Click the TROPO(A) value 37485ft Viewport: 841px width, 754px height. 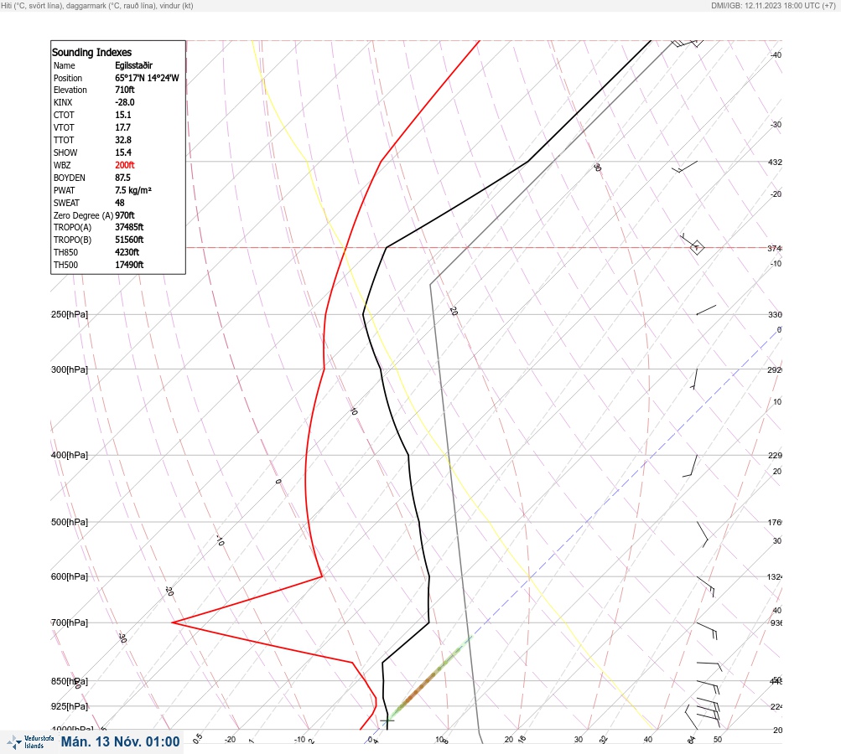click(129, 227)
